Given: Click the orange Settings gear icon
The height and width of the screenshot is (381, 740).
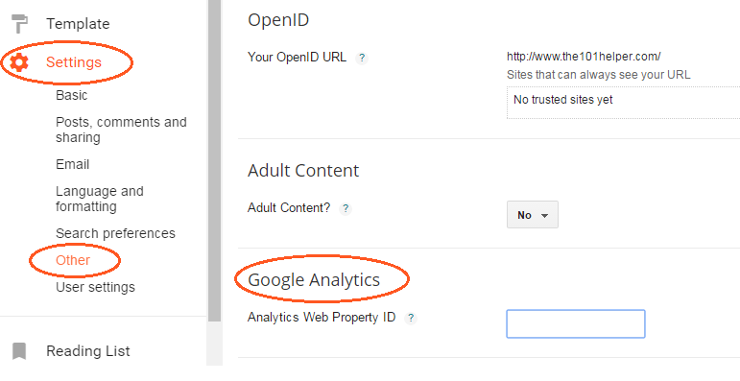Looking at the screenshot, I should click(19, 62).
